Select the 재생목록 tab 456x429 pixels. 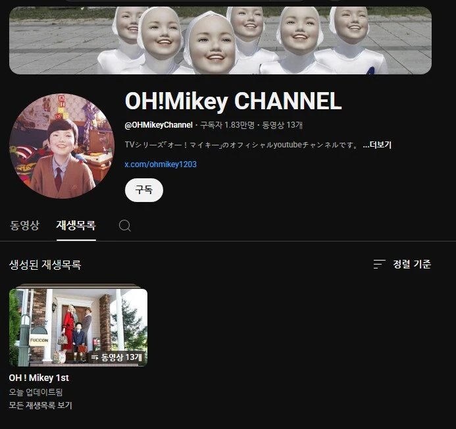pos(76,226)
